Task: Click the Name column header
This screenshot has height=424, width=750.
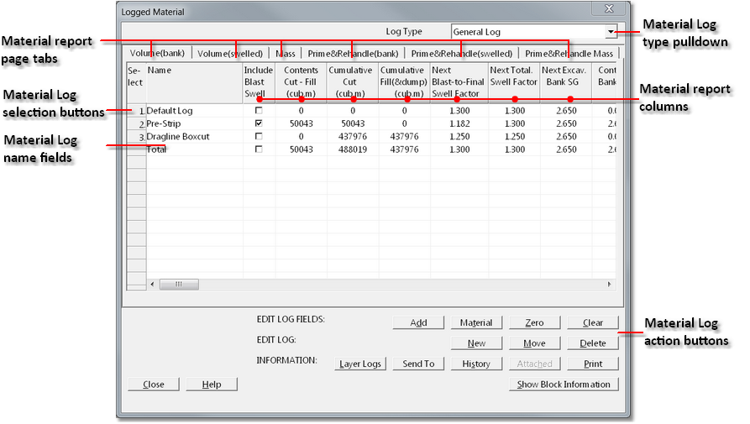Action: (x=194, y=82)
